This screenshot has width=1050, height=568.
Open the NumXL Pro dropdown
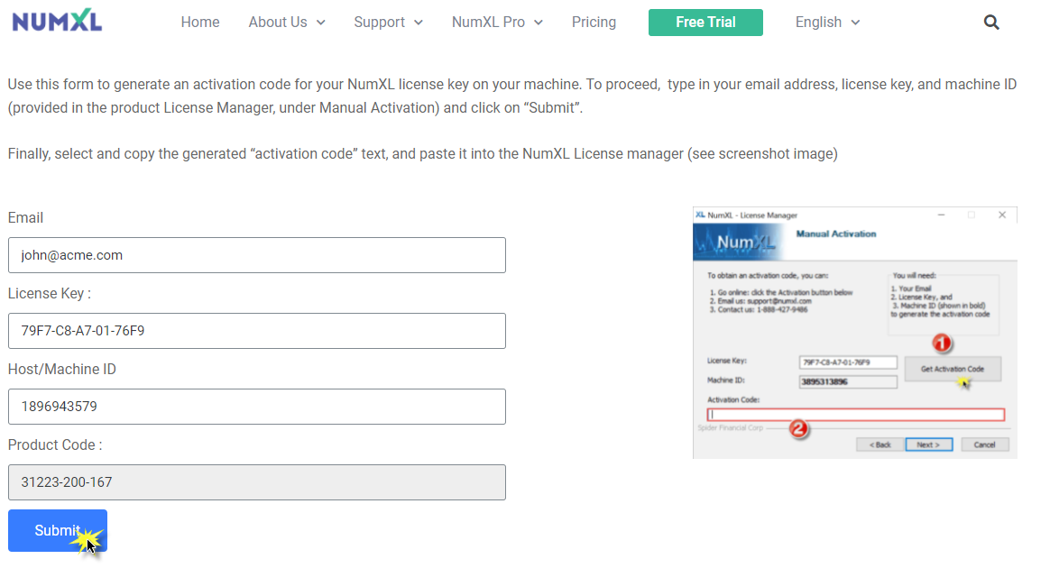coord(497,22)
